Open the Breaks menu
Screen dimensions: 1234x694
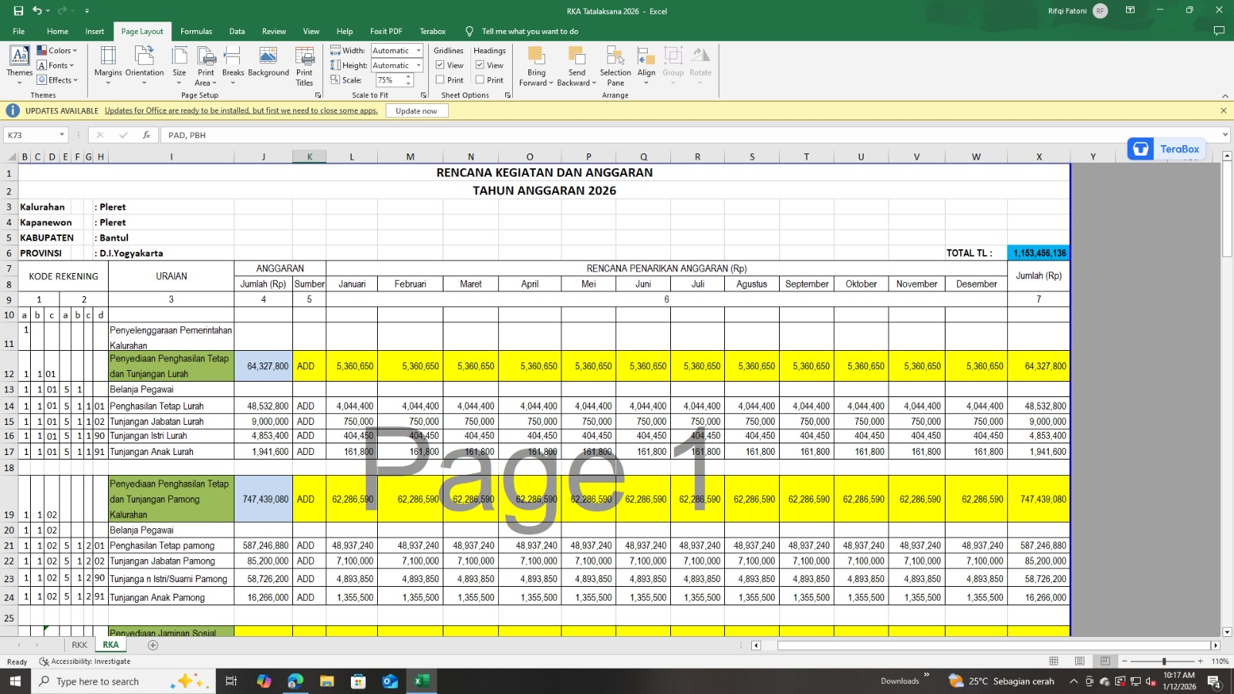click(233, 65)
